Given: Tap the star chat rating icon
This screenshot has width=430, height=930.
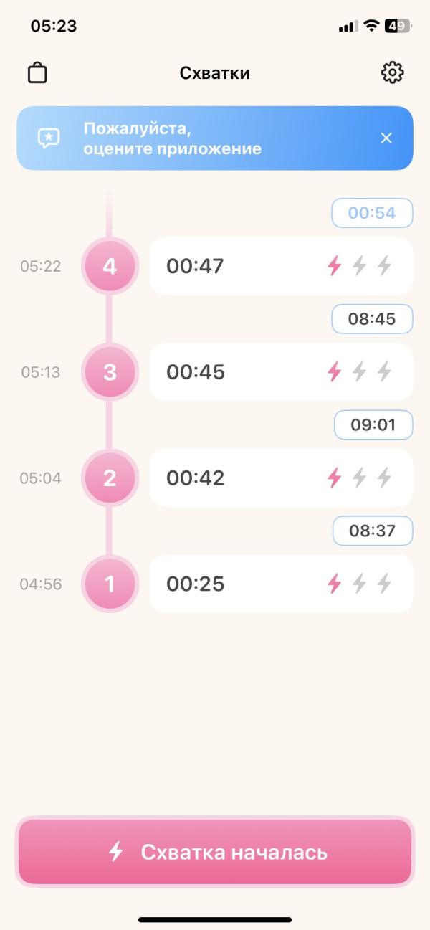Looking at the screenshot, I should [49, 138].
